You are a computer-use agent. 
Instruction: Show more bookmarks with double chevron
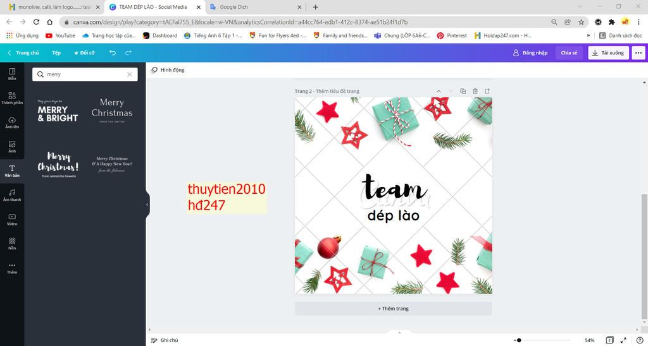click(x=588, y=35)
